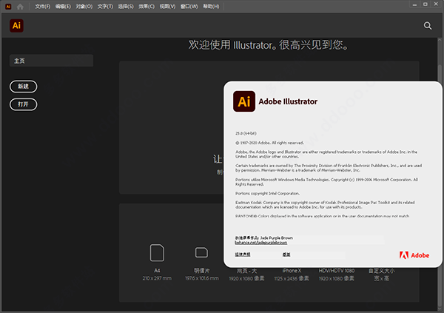Click the large Ai logo below the menu bar
The width and height of the screenshot is (444, 313).
17,26
